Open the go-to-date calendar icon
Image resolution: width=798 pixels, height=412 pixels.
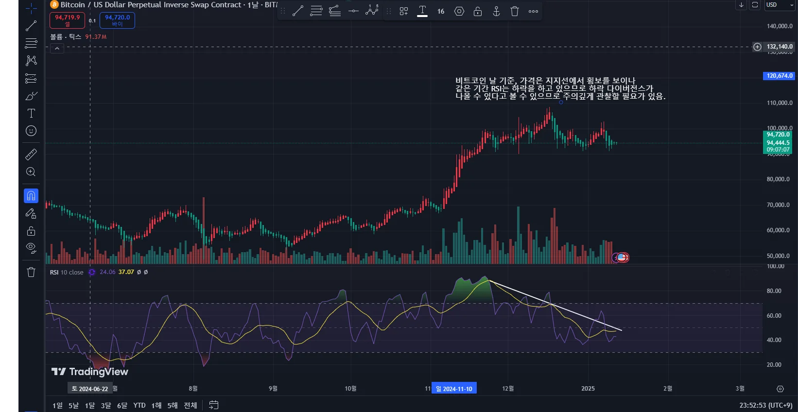214,405
